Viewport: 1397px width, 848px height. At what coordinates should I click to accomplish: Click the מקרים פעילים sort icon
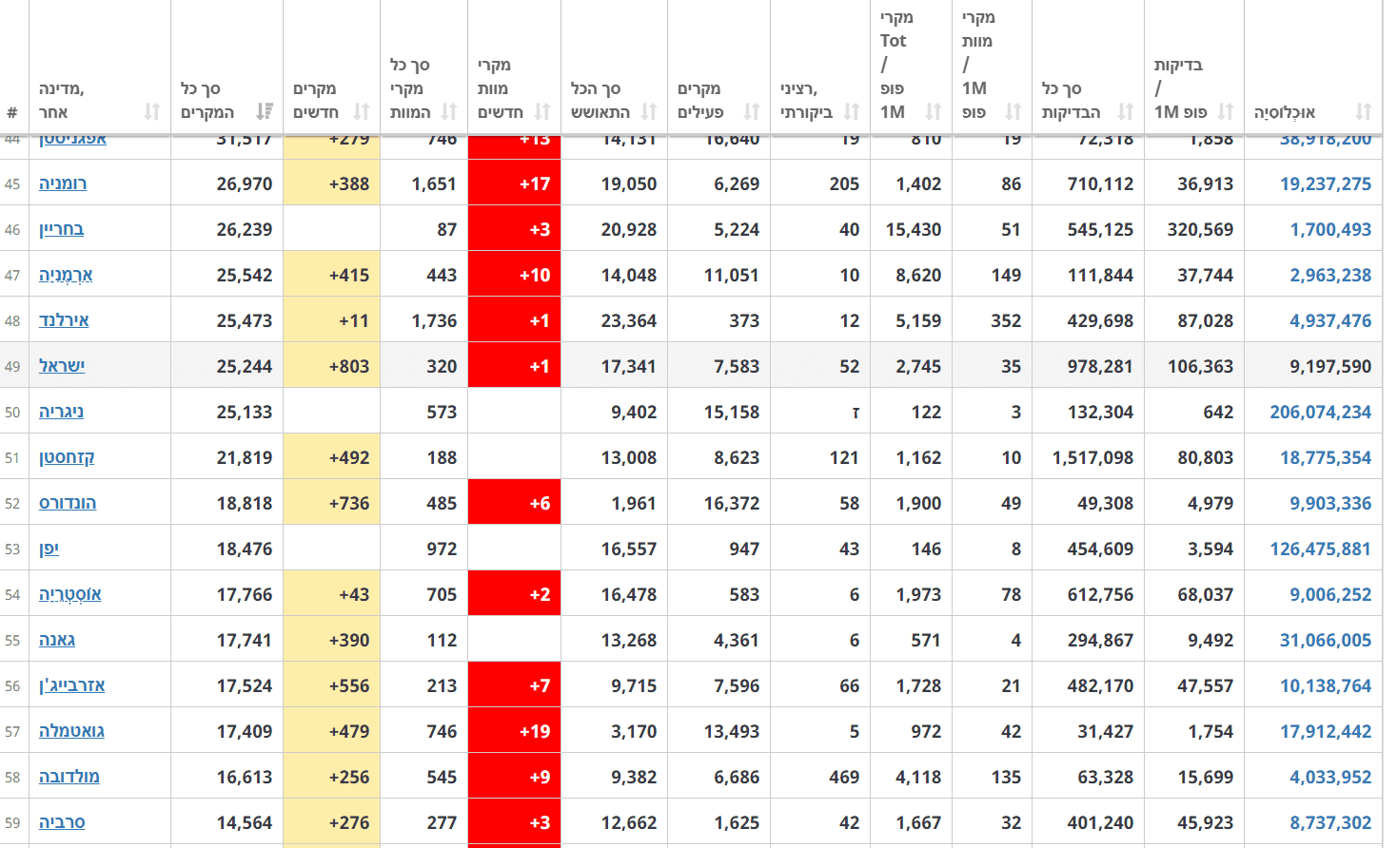[x=752, y=112]
